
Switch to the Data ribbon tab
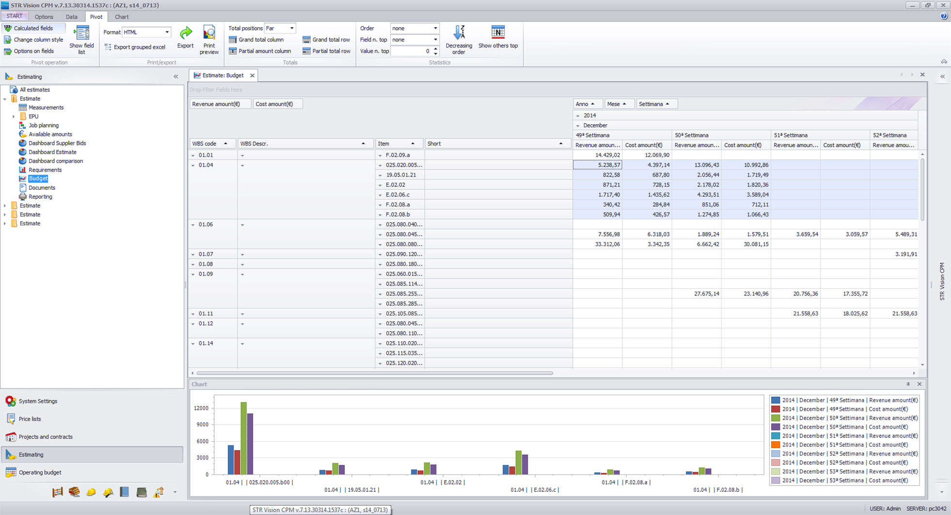coord(71,16)
